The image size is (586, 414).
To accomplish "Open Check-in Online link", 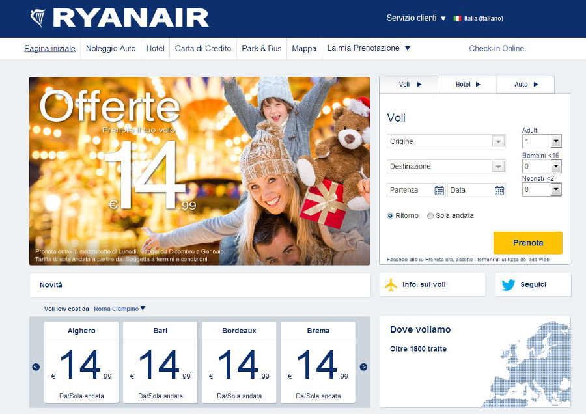I will pyautogui.click(x=496, y=49).
